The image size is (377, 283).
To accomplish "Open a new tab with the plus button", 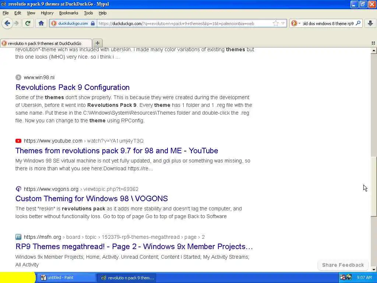I will pos(97,43).
